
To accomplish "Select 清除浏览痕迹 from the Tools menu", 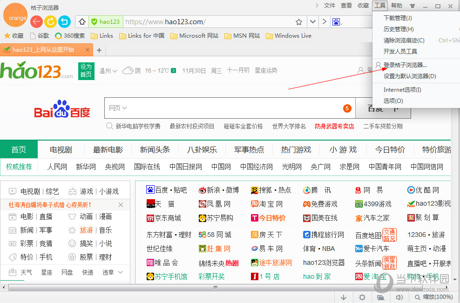I will (x=403, y=40).
